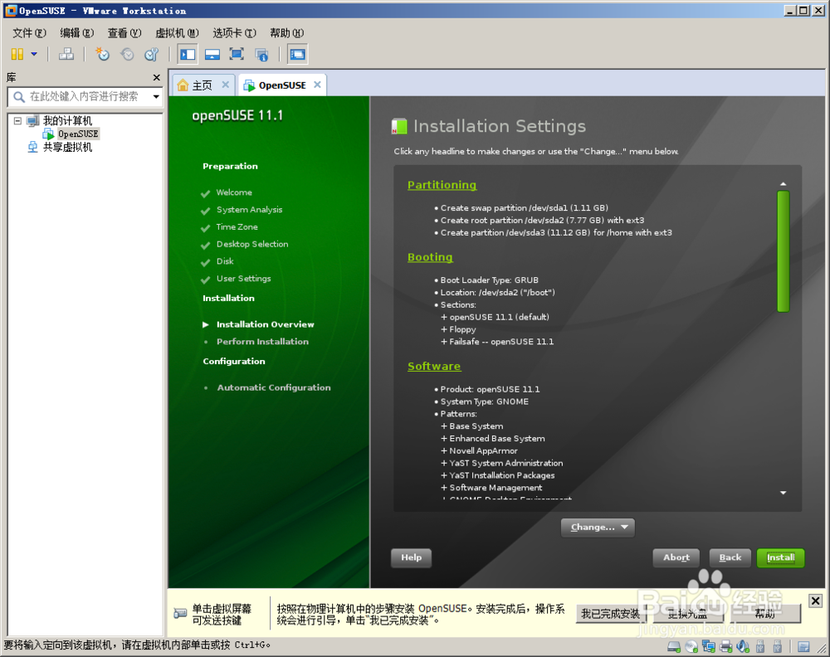Send Ctrl+Alt+Del to the virtual machine
The width and height of the screenshot is (830, 657).
(x=66, y=54)
